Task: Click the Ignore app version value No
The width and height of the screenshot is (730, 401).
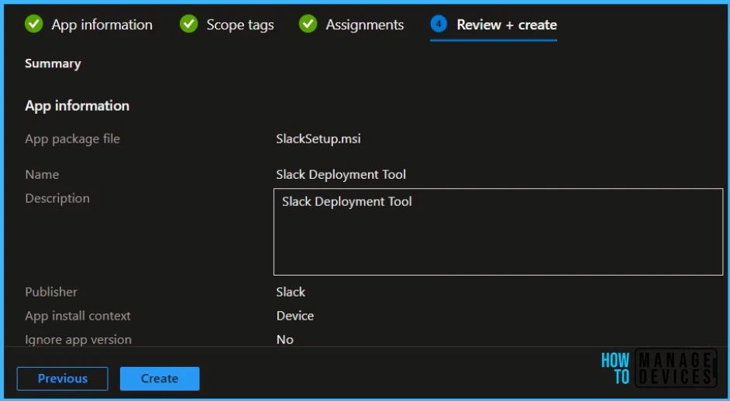Action: (284, 340)
